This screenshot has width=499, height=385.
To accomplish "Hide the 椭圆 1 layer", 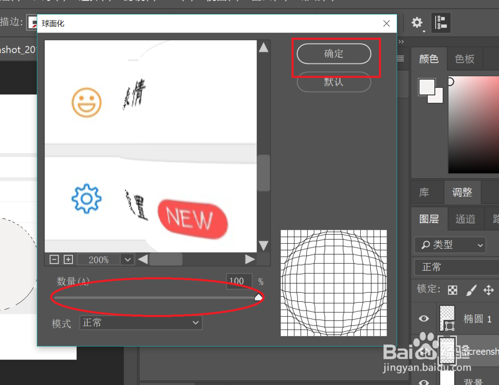I will [424, 319].
